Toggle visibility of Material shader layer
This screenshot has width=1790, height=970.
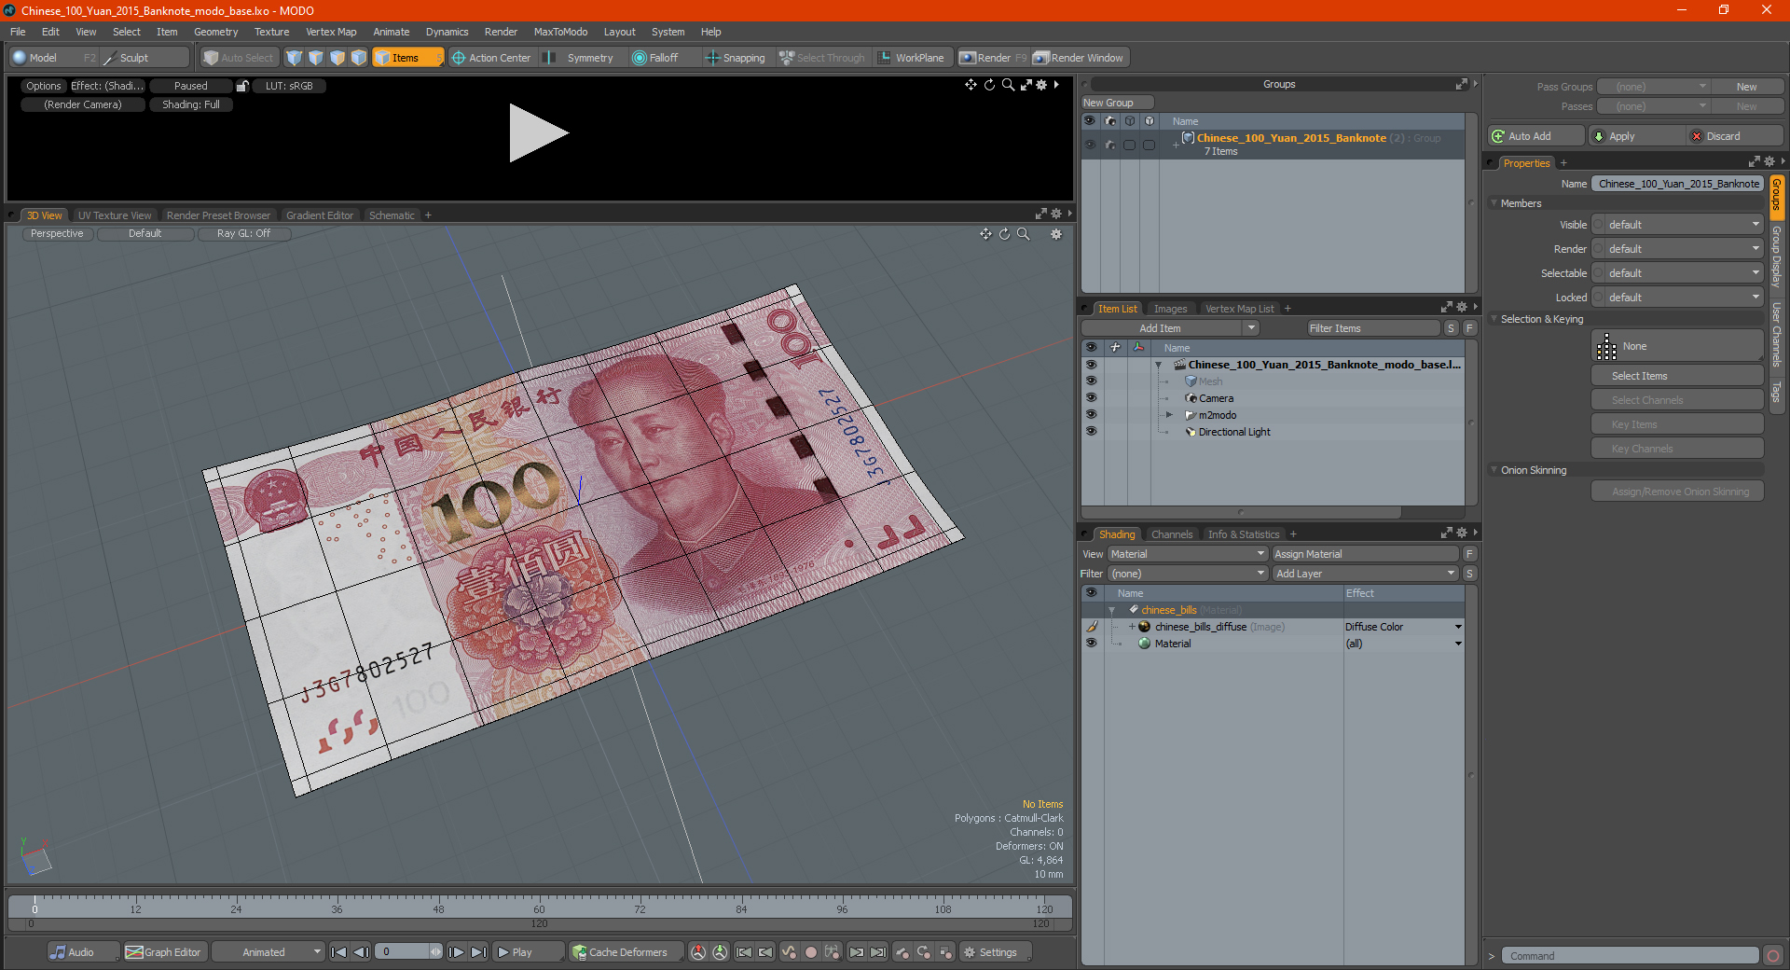coord(1091,644)
